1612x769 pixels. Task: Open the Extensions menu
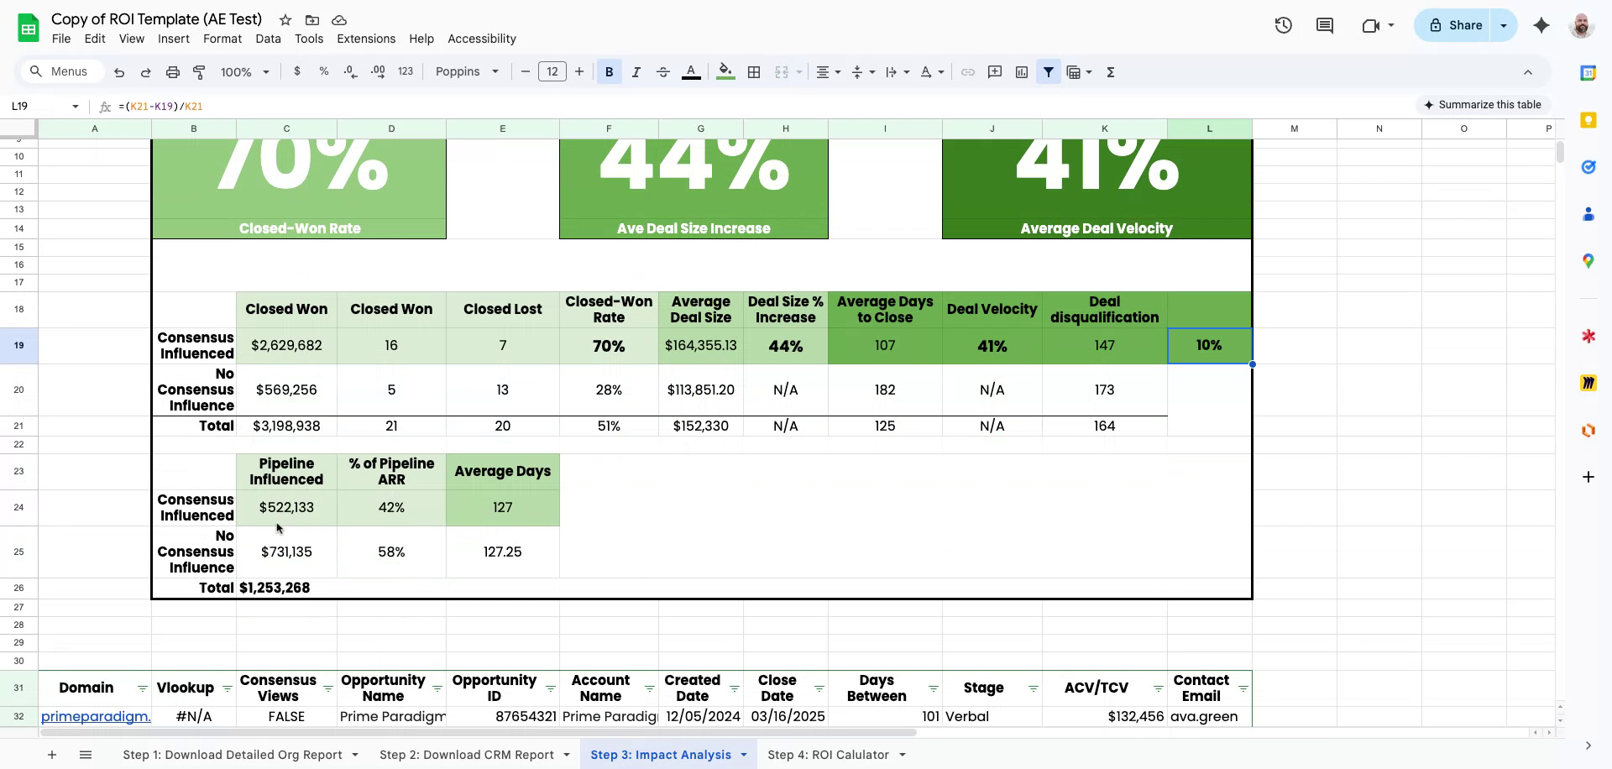365,39
